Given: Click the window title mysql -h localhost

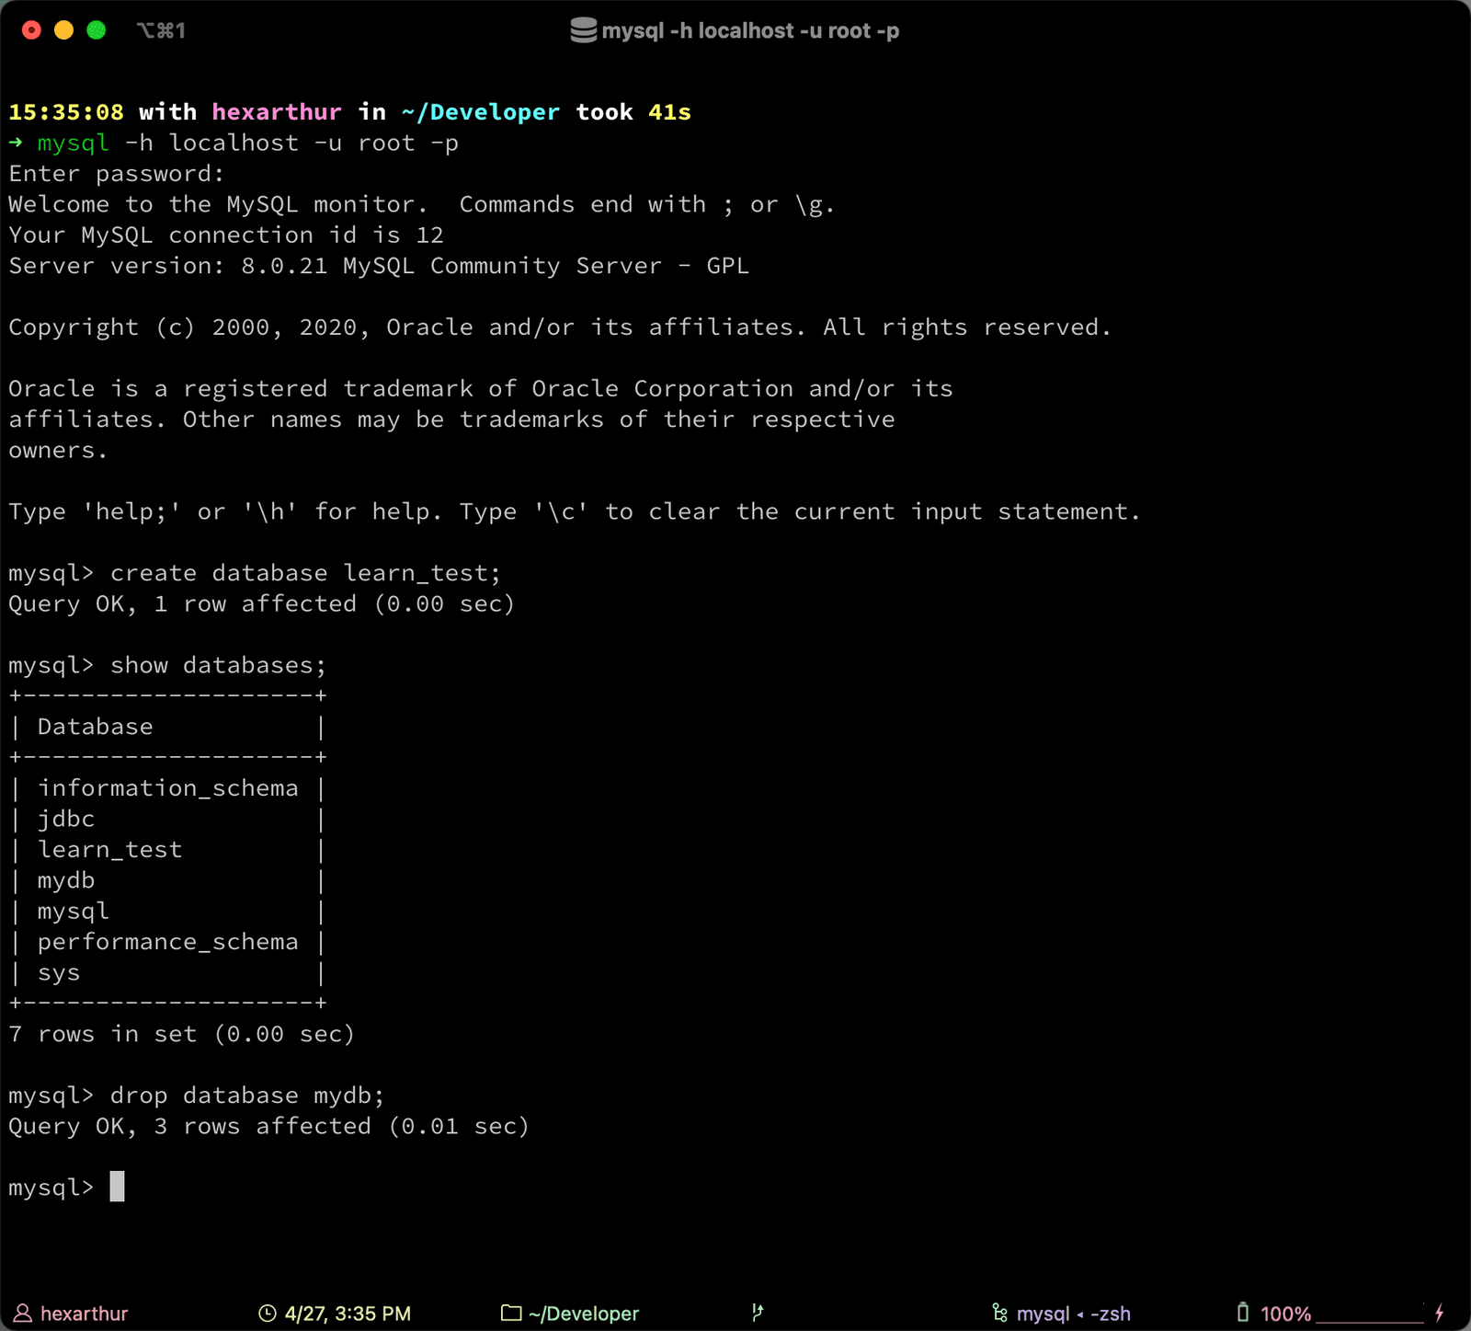Looking at the screenshot, I should [x=750, y=30].
